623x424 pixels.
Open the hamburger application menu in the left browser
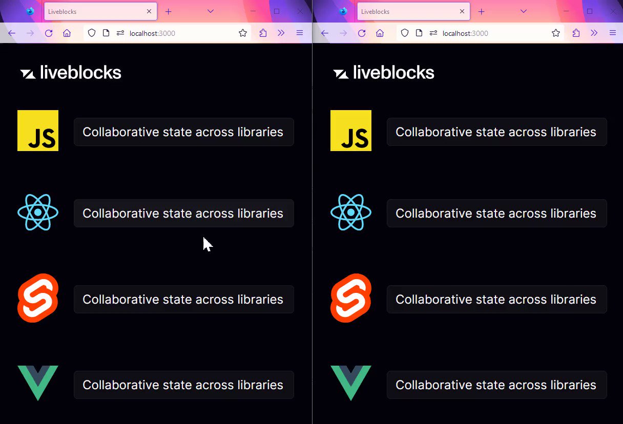click(x=300, y=33)
